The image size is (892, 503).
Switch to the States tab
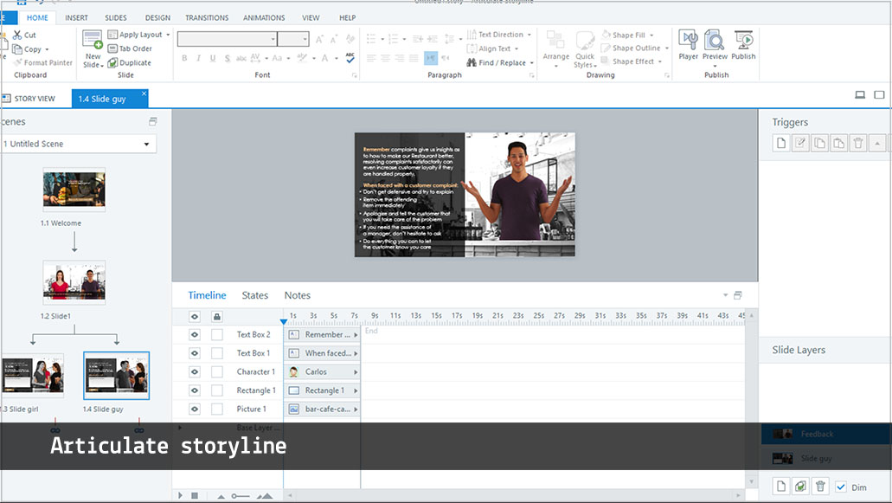[x=254, y=295]
